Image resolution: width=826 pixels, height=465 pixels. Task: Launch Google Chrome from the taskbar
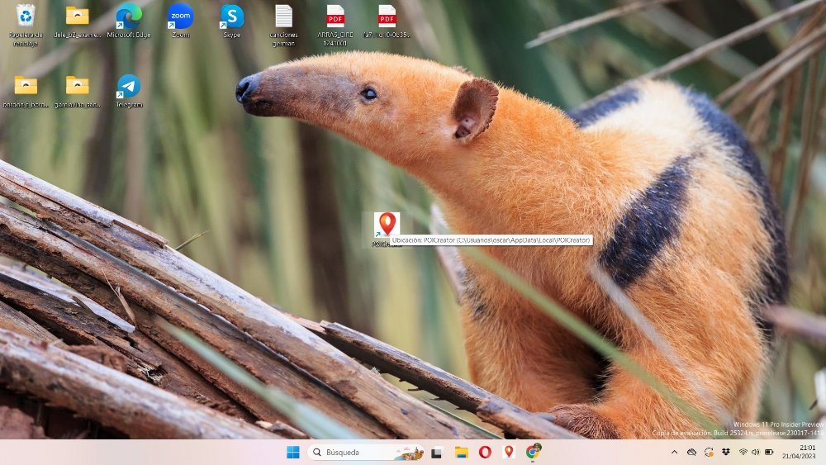[x=533, y=452]
